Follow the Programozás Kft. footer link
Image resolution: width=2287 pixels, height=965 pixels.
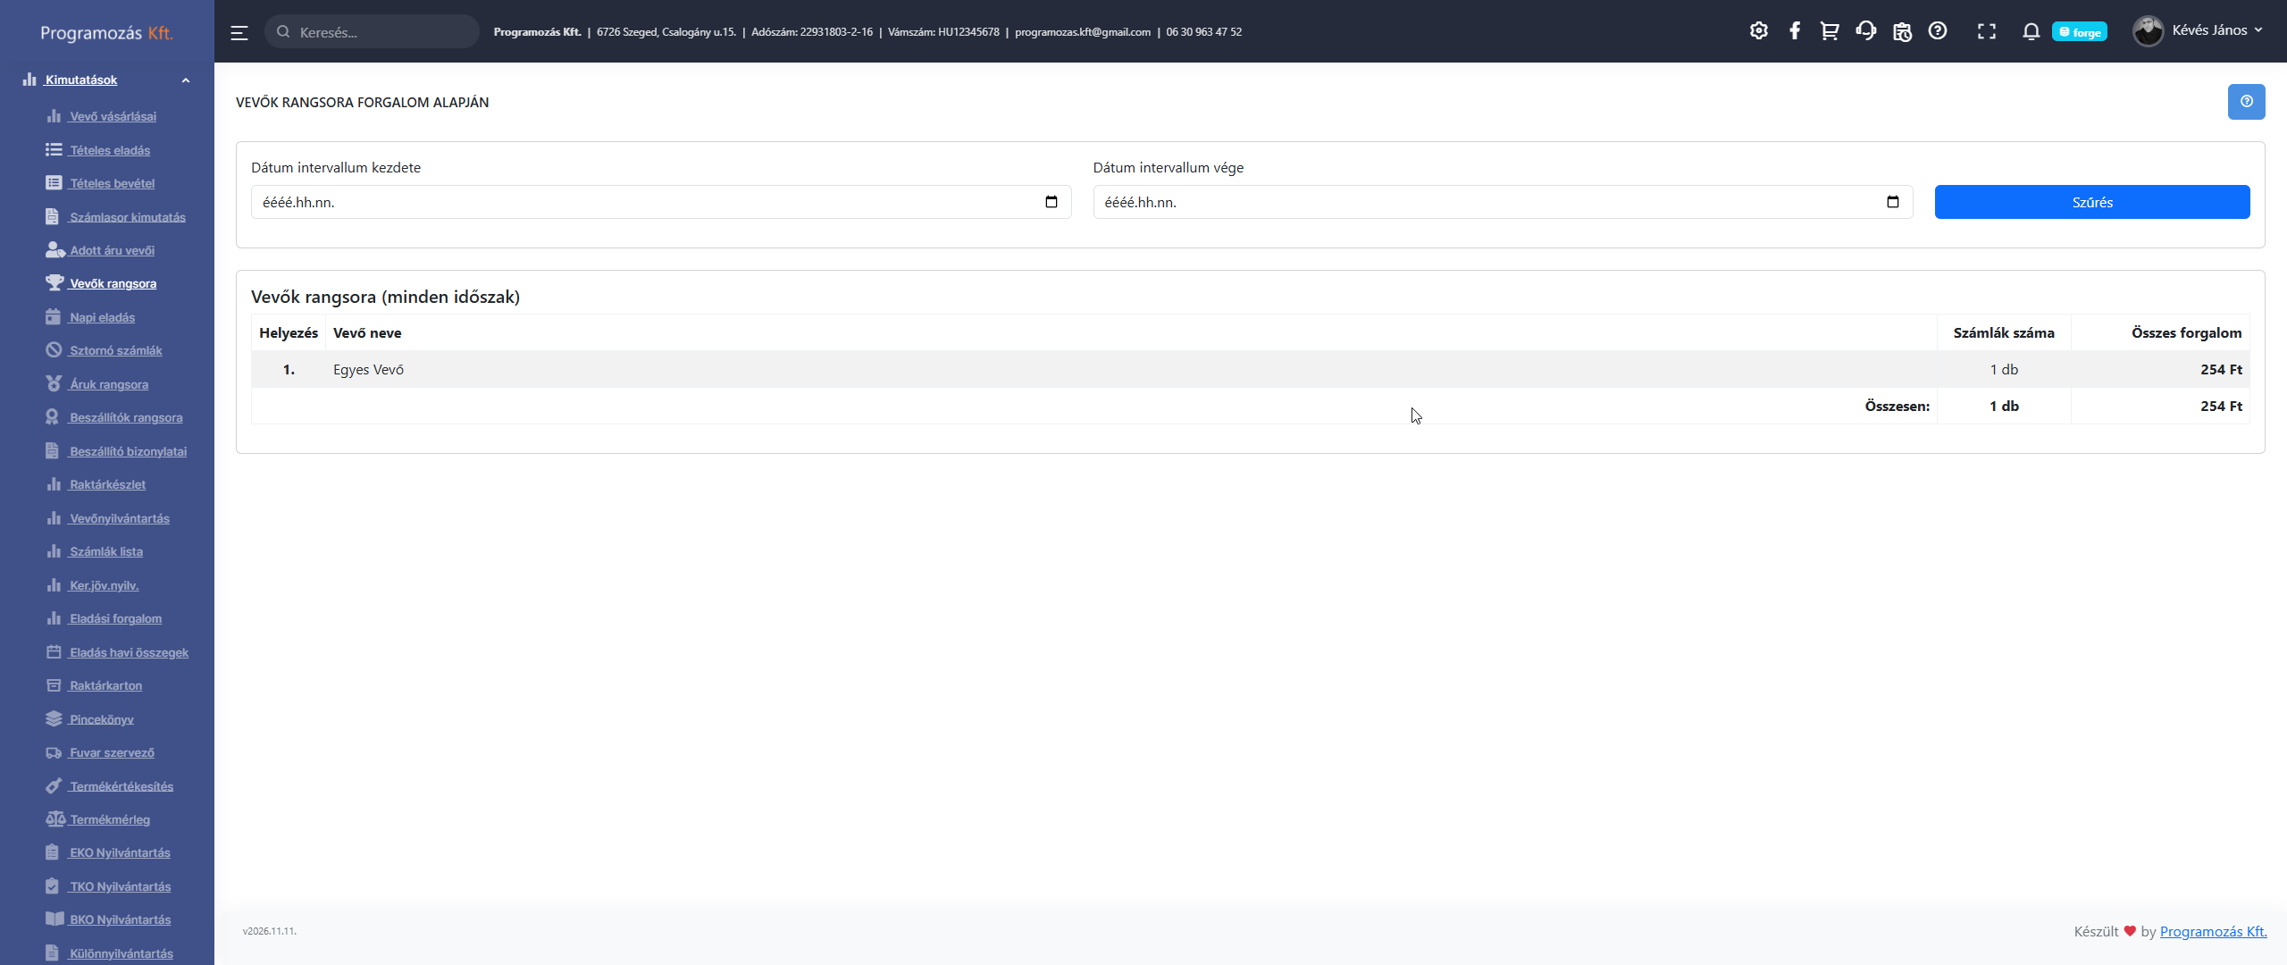pos(2213,931)
